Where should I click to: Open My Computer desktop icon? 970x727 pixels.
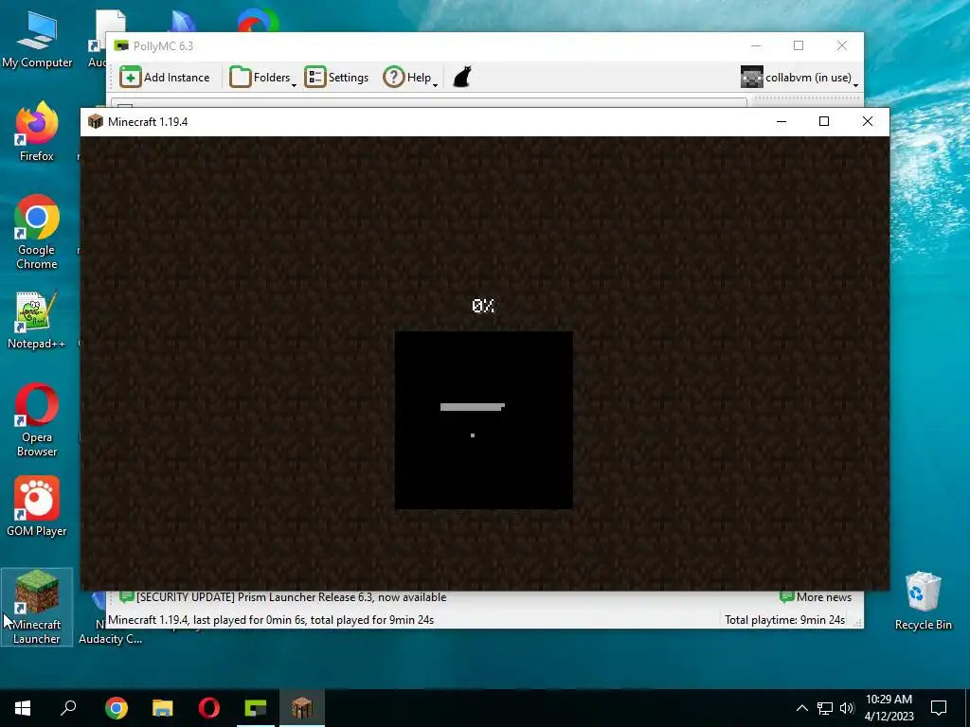(37, 40)
